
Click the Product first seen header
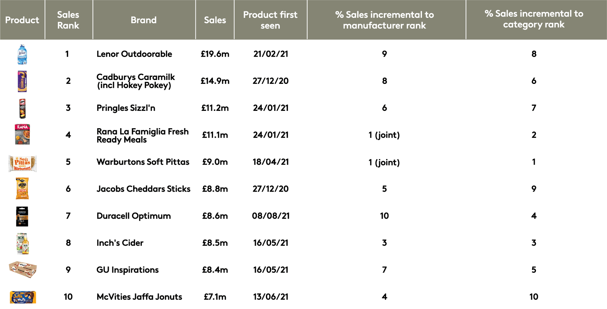click(270, 20)
